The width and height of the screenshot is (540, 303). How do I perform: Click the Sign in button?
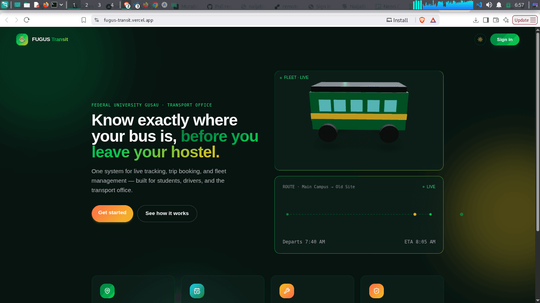tap(505, 39)
